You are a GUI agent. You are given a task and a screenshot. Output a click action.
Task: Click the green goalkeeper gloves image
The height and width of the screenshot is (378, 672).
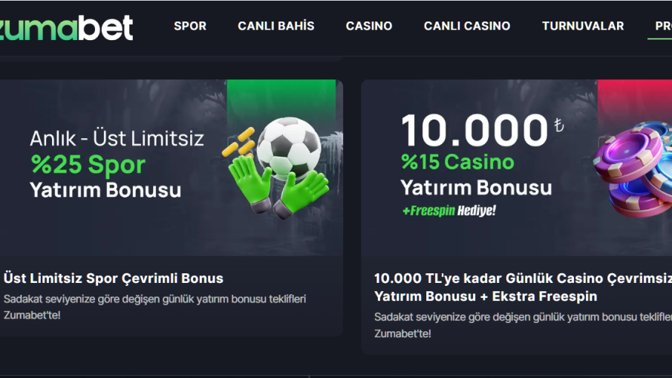coord(279,186)
